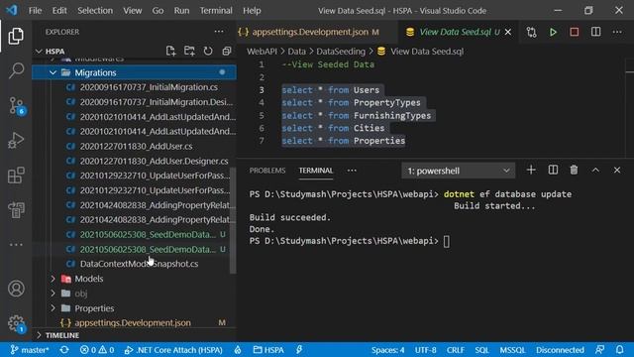Screen dimensions: 634x357
Task: Click the master branch indicator
Action: 30,350
